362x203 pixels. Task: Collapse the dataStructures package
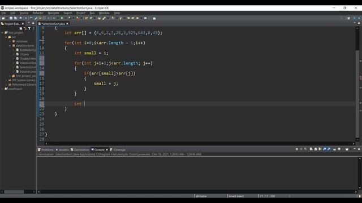pyautogui.click(x=10, y=46)
